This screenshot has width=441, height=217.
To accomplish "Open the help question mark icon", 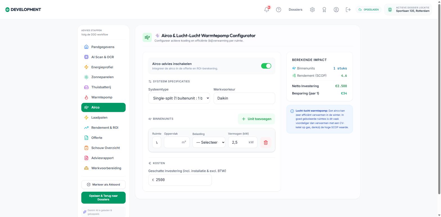I will [278, 10].
